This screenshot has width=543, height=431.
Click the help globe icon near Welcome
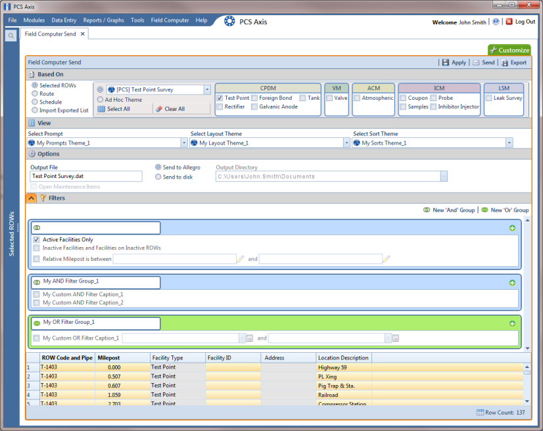496,22
